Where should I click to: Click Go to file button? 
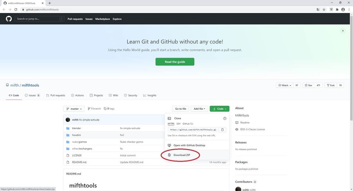pyautogui.click(x=181, y=109)
